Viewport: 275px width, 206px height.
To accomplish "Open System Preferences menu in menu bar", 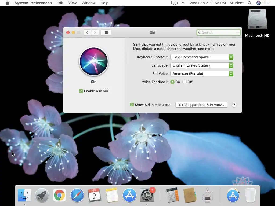I will pos(33,3).
